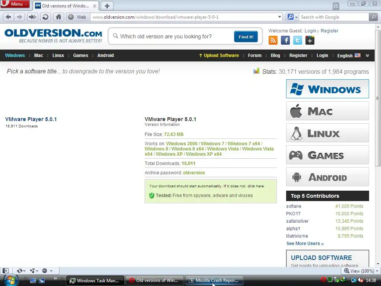Open the Opera Link sync status dropdown

click(21, 271)
